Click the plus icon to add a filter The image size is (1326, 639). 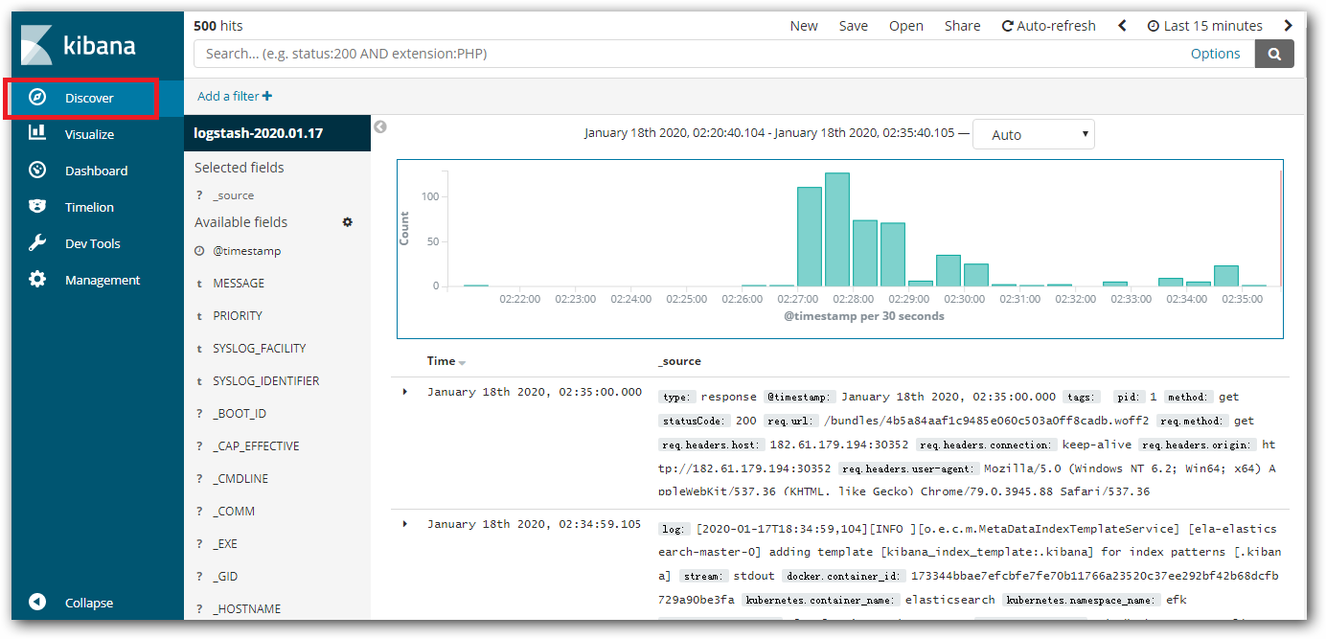[267, 96]
